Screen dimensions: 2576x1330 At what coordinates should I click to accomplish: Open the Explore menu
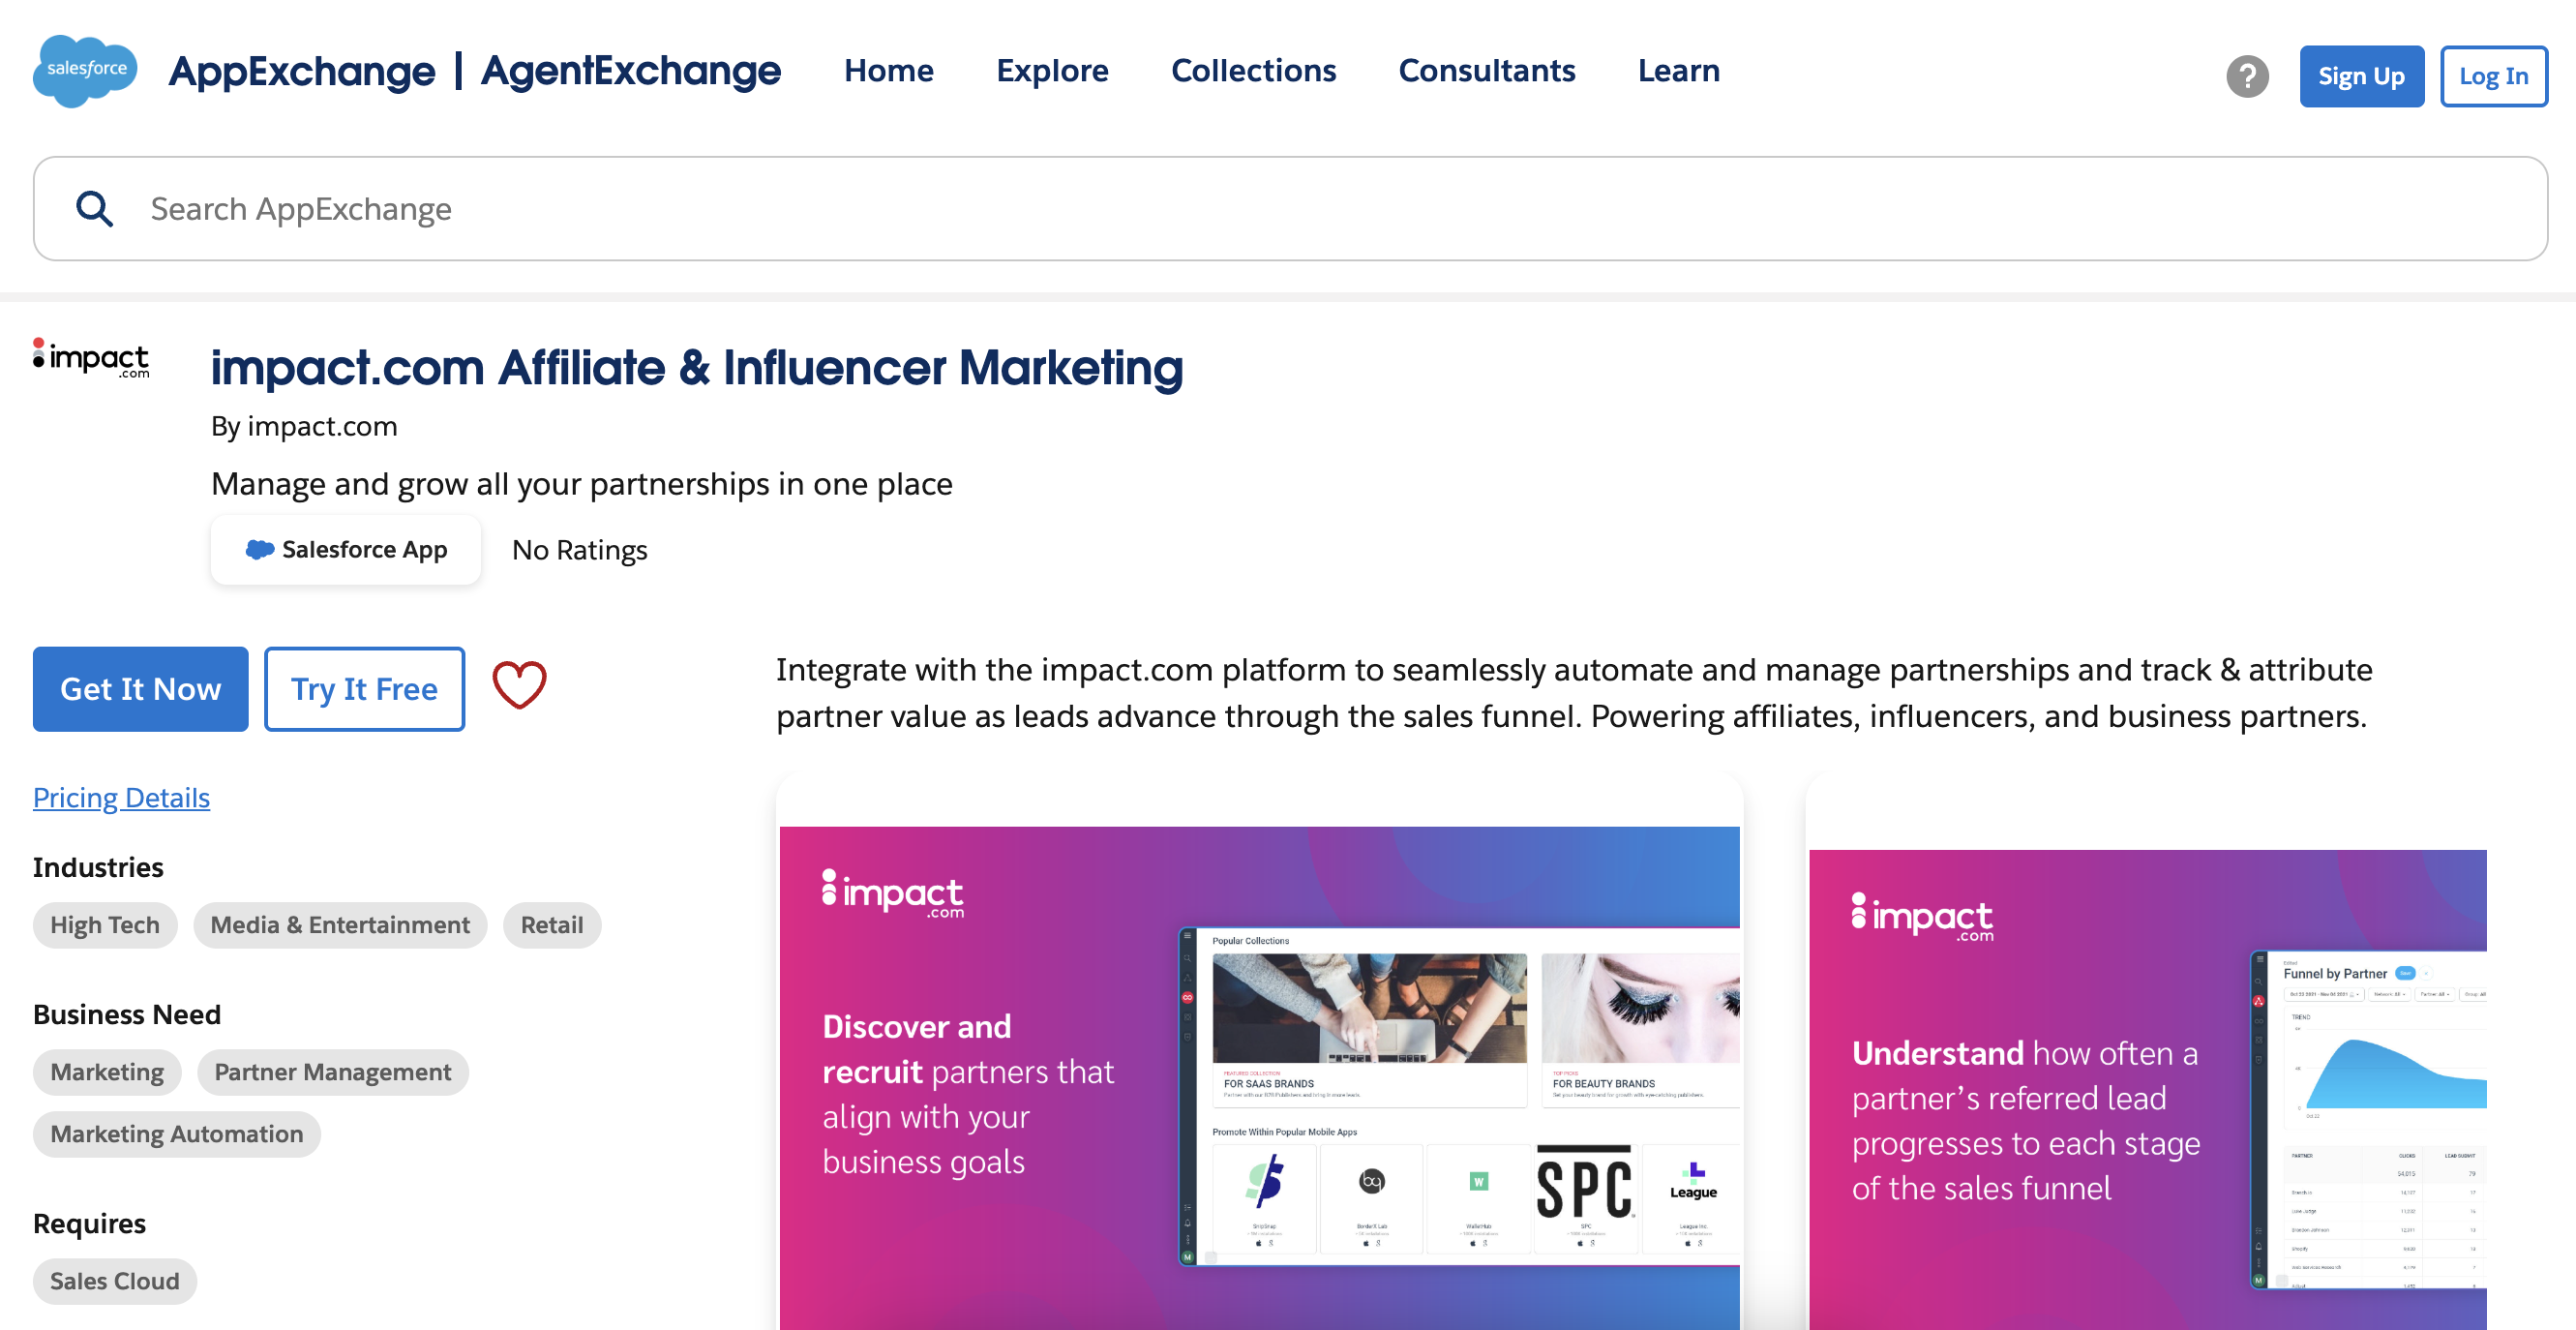tap(1052, 71)
